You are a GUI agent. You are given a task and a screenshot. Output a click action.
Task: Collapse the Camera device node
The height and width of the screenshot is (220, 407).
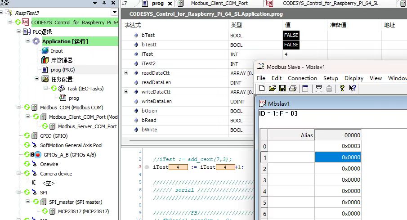19,173
